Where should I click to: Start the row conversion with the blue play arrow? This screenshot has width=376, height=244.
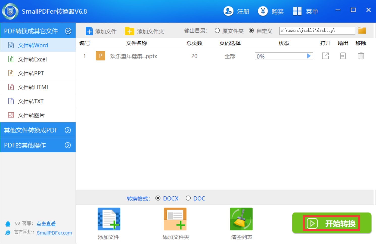click(x=309, y=56)
